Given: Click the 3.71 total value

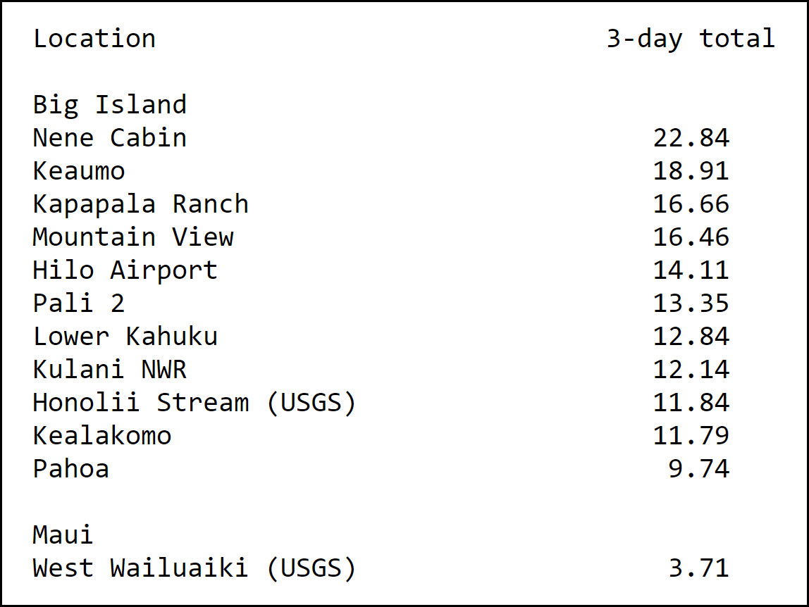Looking at the screenshot, I should [x=699, y=568].
